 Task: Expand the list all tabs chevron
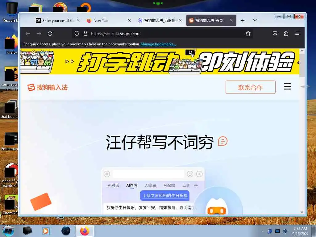pyautogui.click(x=255, y=20)
